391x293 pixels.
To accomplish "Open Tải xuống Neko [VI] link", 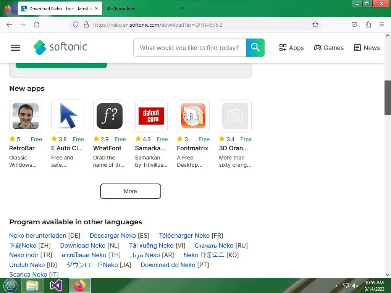I will [x=151, y=245].
